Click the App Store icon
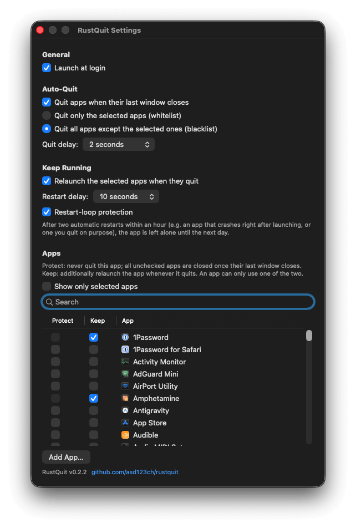The width and height of the screenshot is (356, 528). pyautogui.click(x=125, y=423)
